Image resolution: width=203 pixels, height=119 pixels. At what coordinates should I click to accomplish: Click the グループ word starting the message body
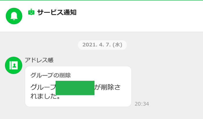(x=43, y=87)
